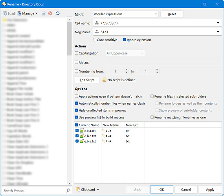The image size is (224, 196).
Task: Uncheck the e.b.a.txt row checkbox
Action: [77, 141]
